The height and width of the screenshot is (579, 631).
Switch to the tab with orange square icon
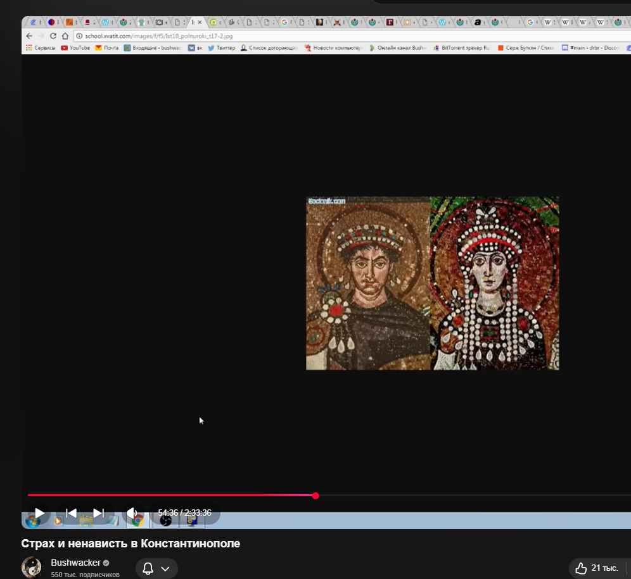click(69, 22)
